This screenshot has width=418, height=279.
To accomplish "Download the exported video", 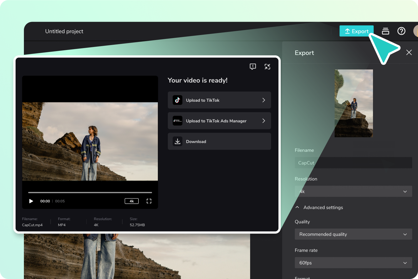I will 219,141.
